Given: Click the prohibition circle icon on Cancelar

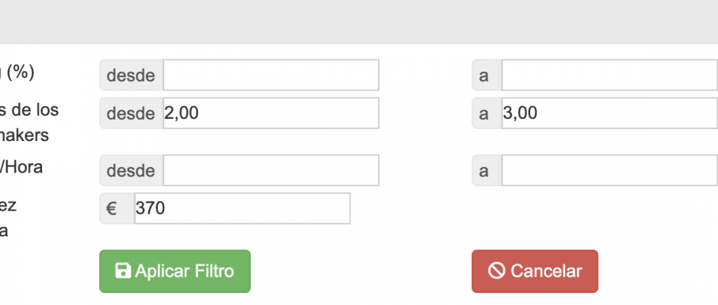Looking at the screenshot, I should 496,271.
